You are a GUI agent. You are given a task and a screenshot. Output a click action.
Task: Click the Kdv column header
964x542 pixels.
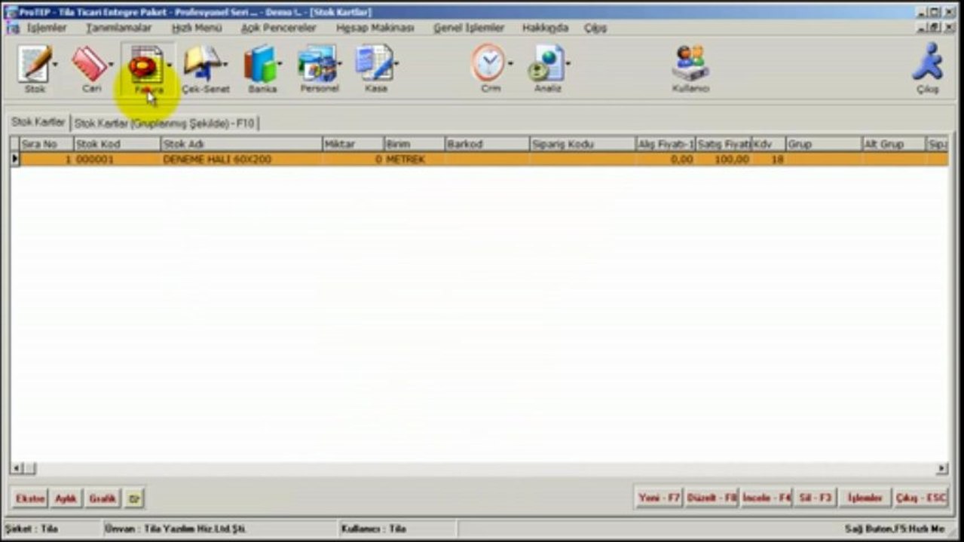769,144
